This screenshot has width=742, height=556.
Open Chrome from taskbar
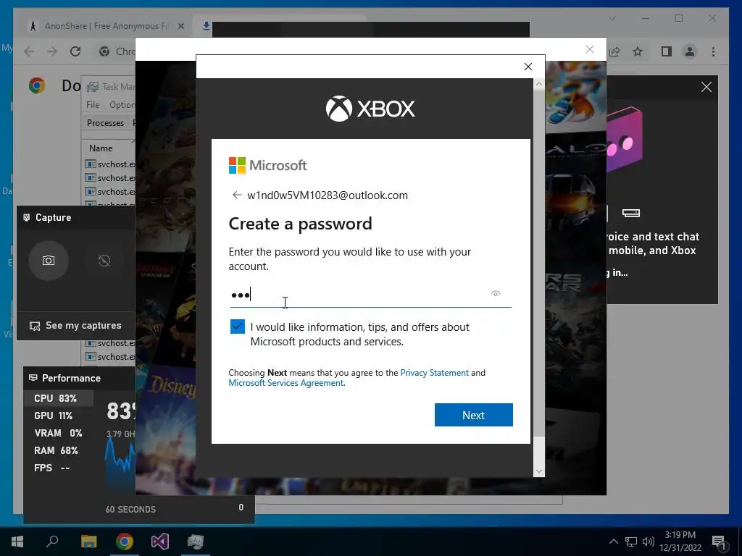click(125, 542)
